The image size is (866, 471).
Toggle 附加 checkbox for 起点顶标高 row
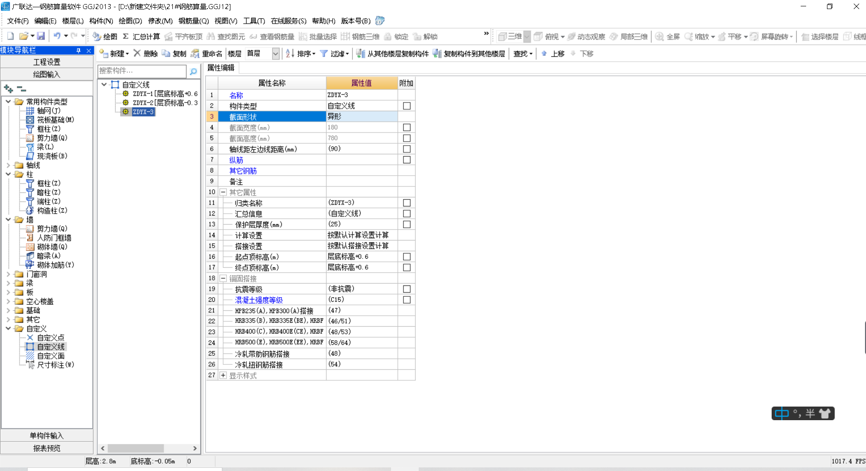[x=407, y=257]
